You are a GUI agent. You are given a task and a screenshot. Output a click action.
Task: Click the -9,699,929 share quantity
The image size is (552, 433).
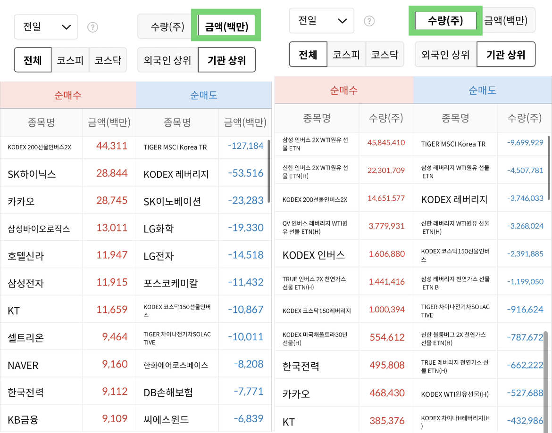[x=525, y=143]
